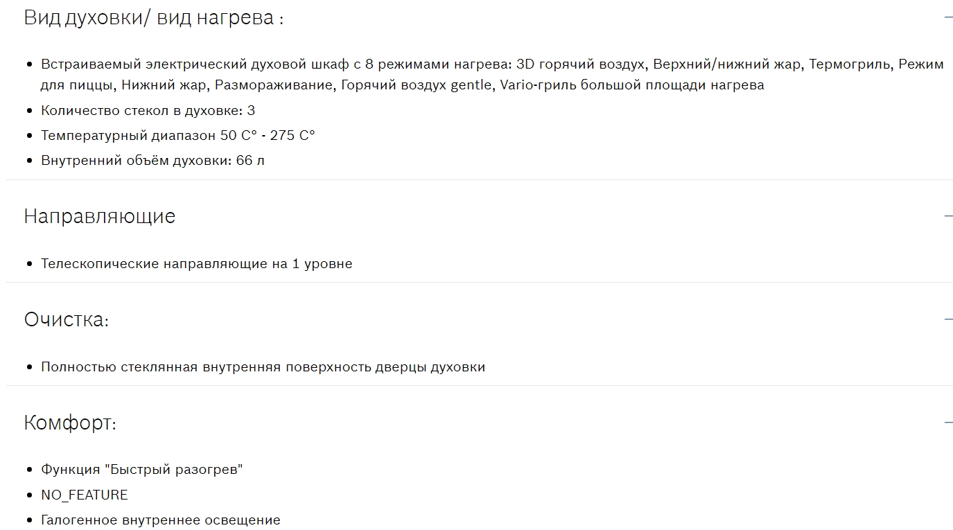The width and height of the screenshot is (953, 530).
Task: Click minus icon next to Направляющие
Action: (x=948, y=215)
